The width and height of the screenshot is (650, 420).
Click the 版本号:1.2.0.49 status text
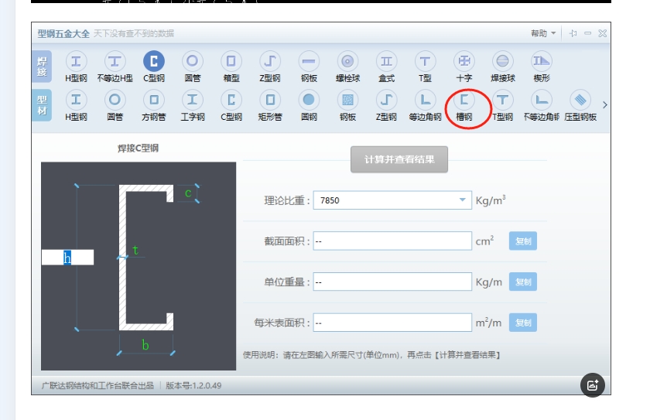(193, 386)
